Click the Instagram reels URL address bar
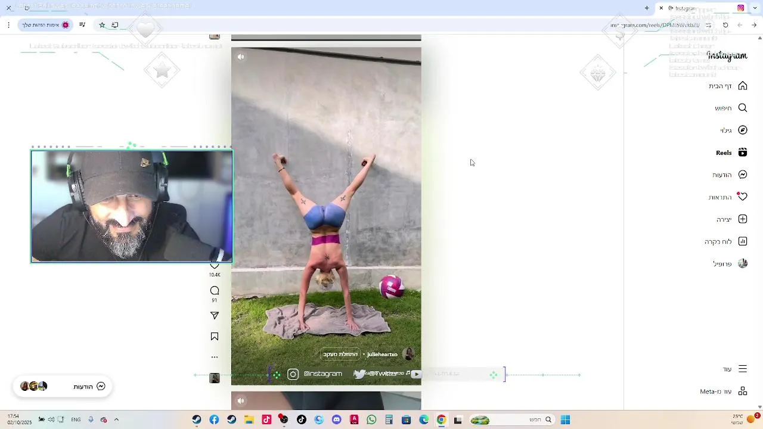This screenshot has width=763, height=429. coord(655,25)
